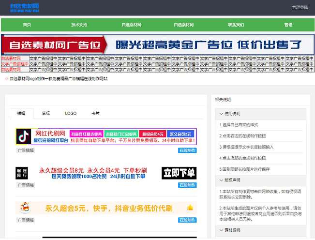Open the 卡片 tab
This screenshot has height=240, width=315.
point(95,113)
